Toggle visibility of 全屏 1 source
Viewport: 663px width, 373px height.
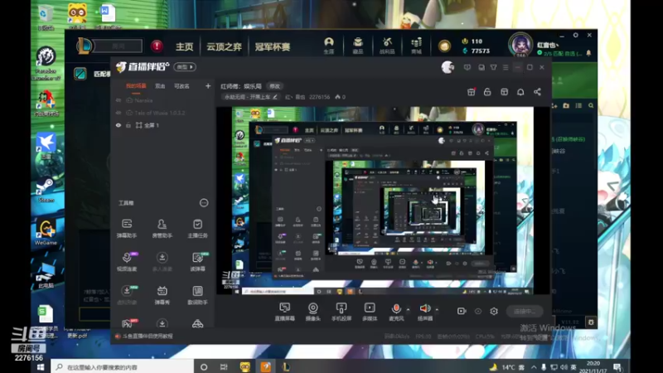pos(119,125)
